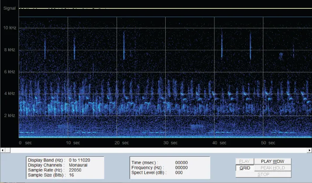Click the 30 sec time label
The image size is (312, 183).
170,143
